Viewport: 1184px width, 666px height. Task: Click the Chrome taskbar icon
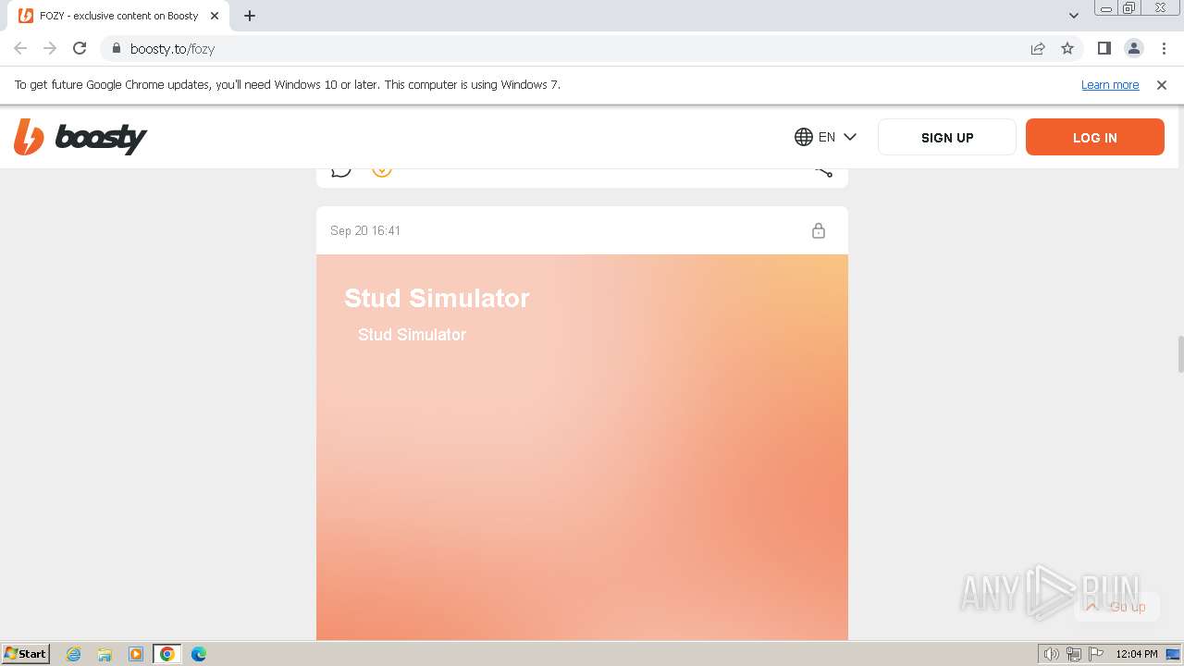point(167,654)
